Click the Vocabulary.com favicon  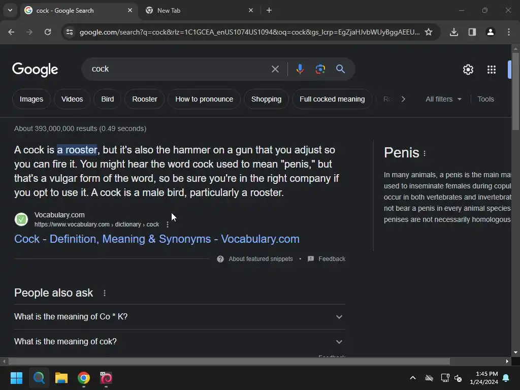pos(21,219)
